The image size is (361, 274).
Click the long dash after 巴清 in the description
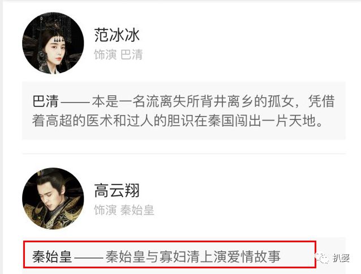point(75,102)
